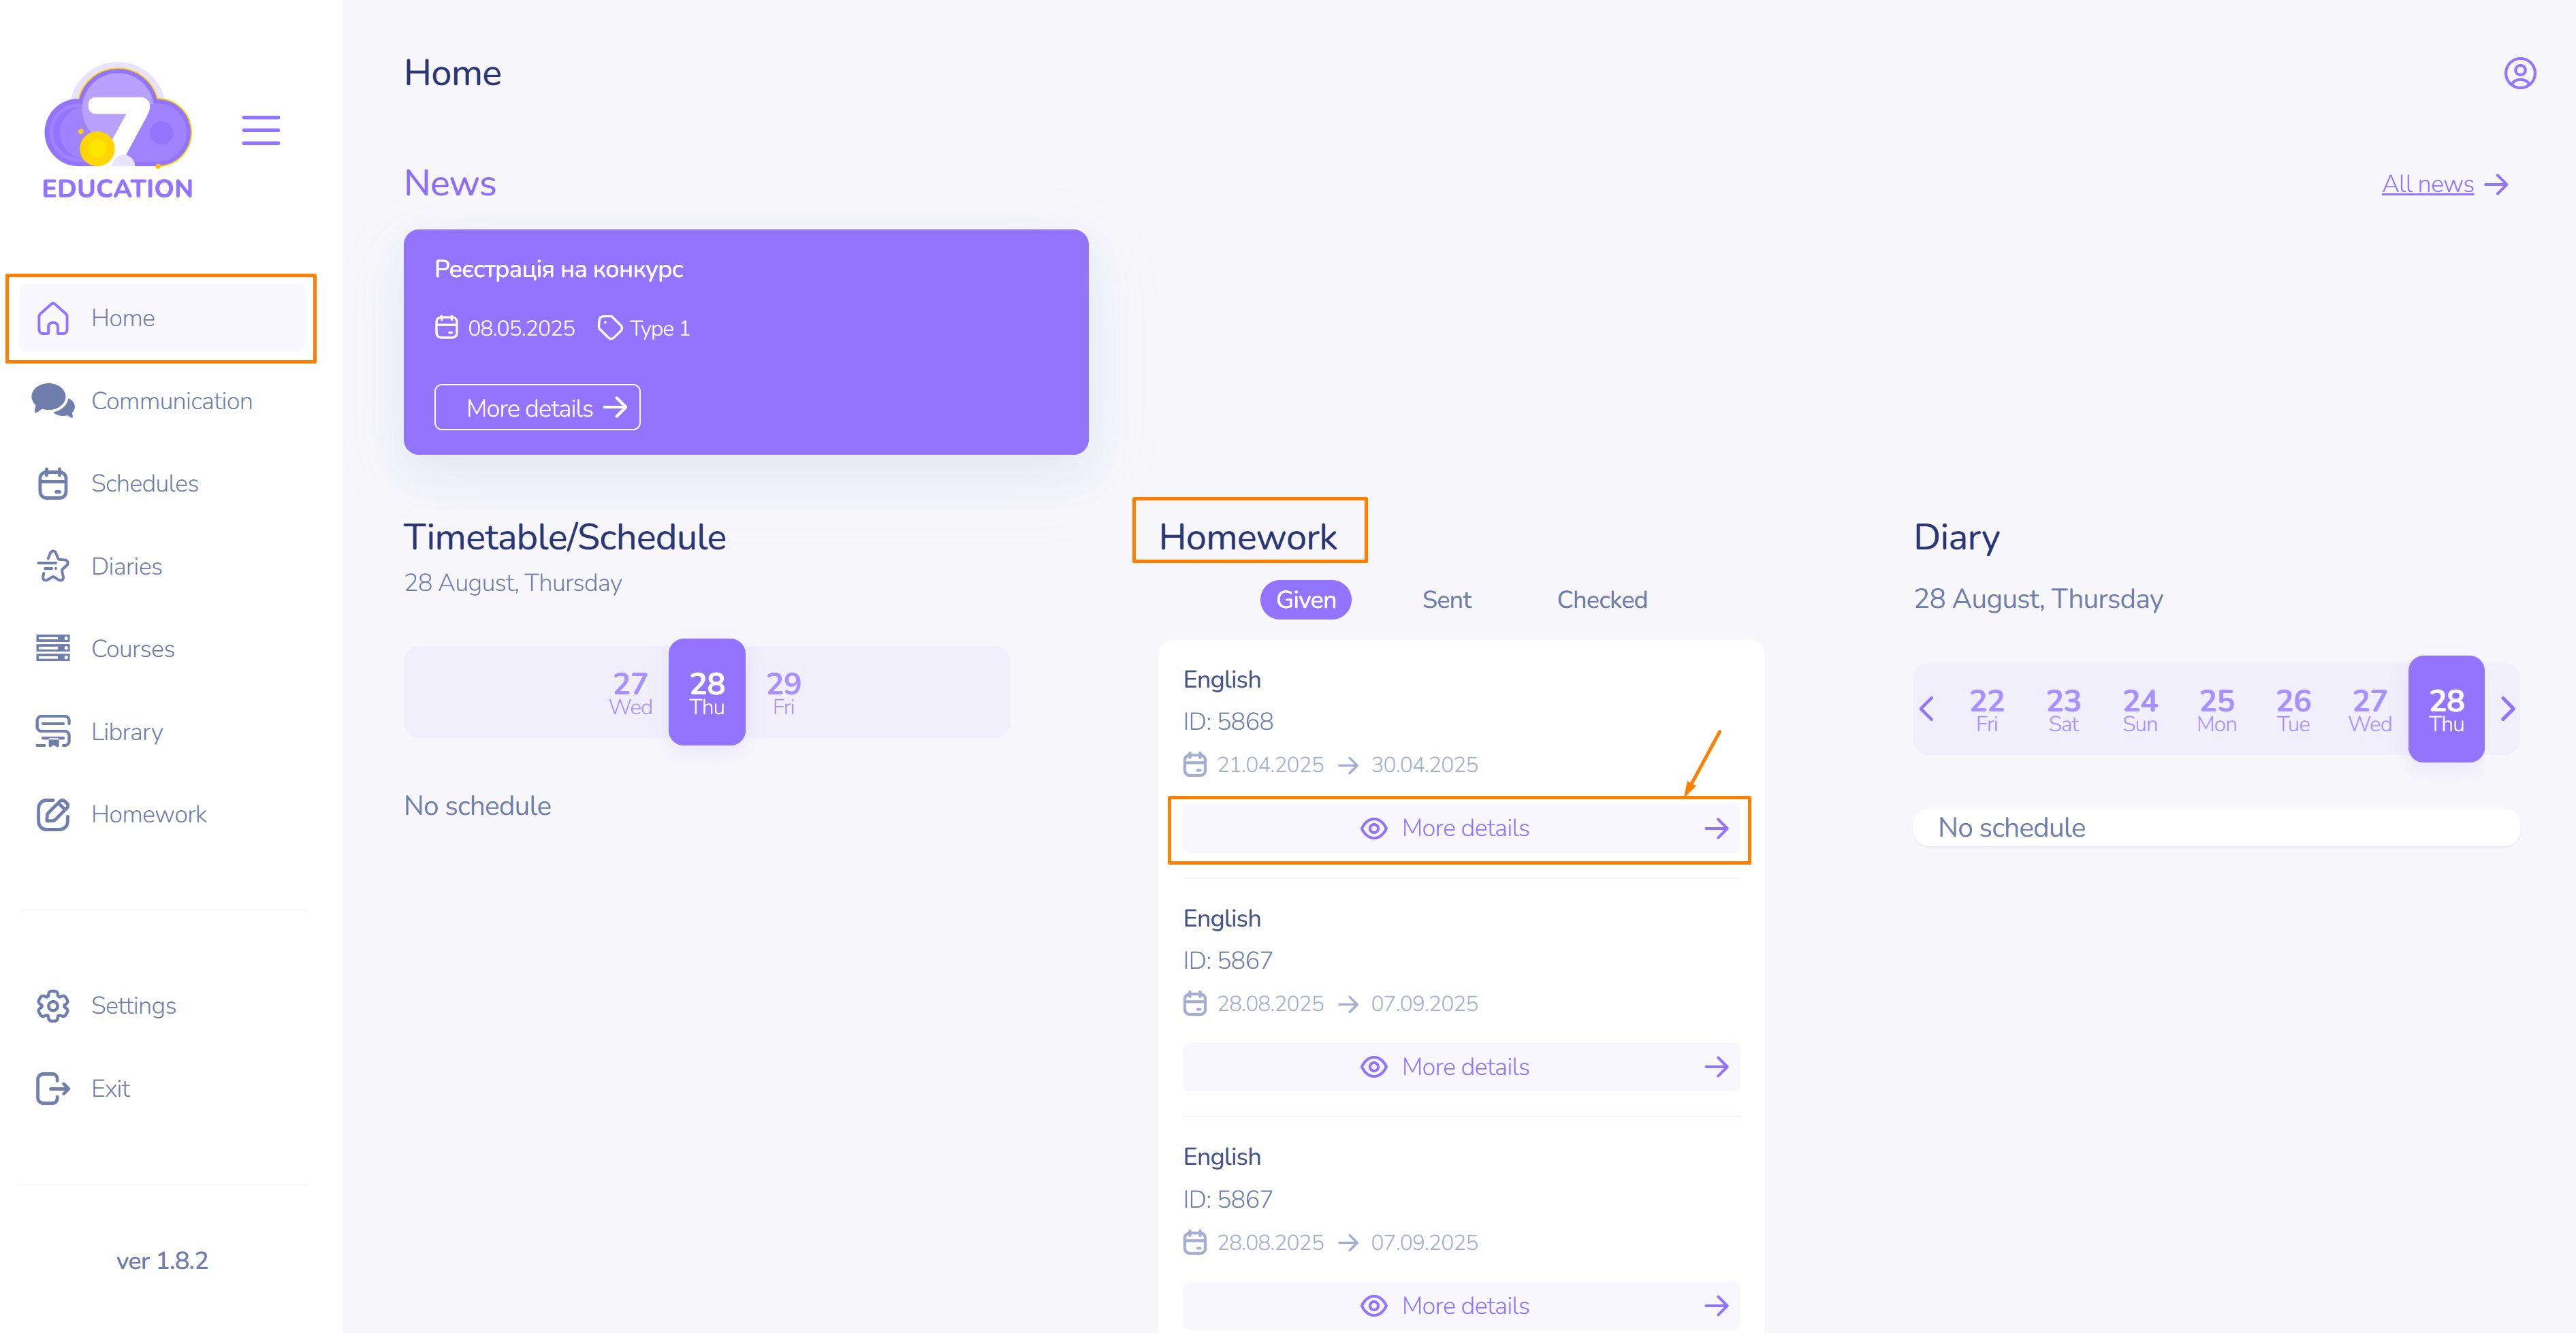The height and width of the screenshot is (1333, 2576).
Task: Select the Given homework filter
Action: coord(1305,600)
